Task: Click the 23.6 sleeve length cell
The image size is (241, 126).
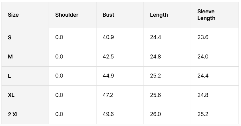Action: point(203,38)
